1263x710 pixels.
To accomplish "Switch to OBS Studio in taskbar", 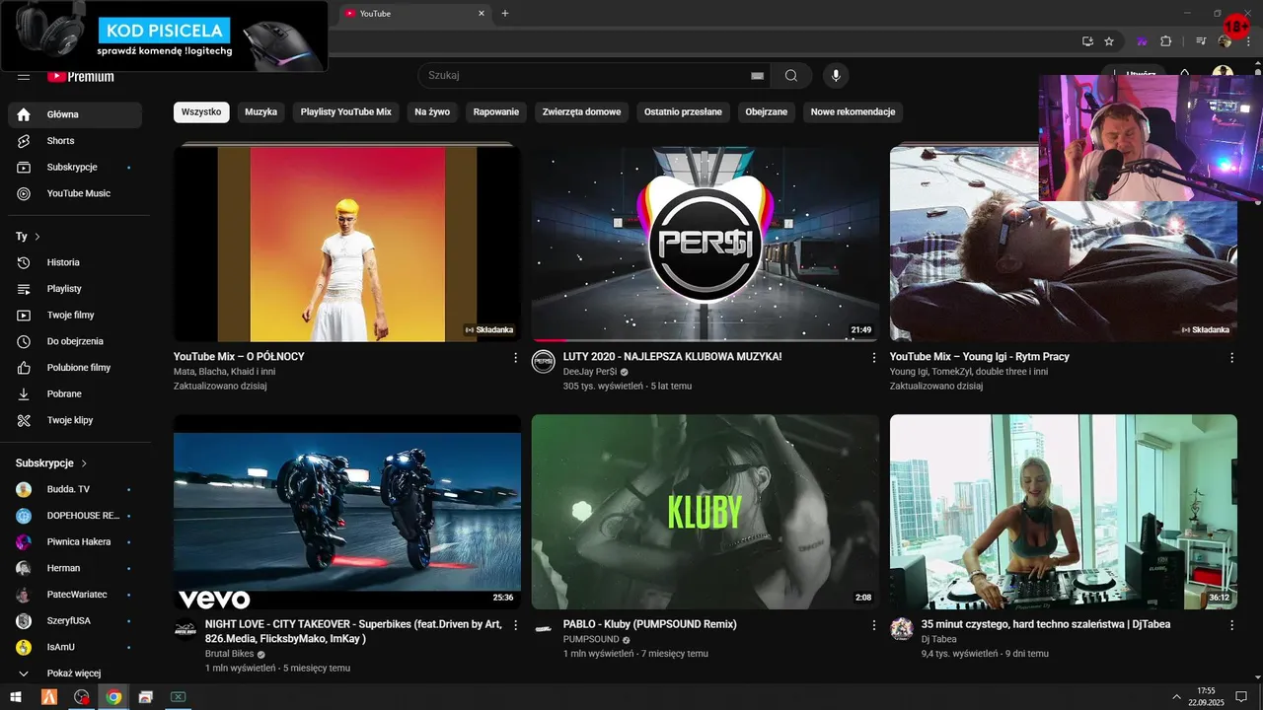I will pos(82,697).
